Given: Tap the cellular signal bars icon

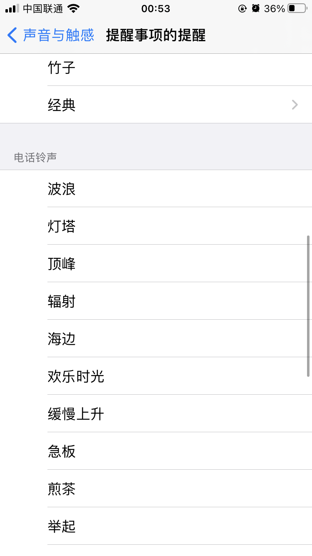Looking at the screenshot, I should pyautogui.click(x=12, y=8).
